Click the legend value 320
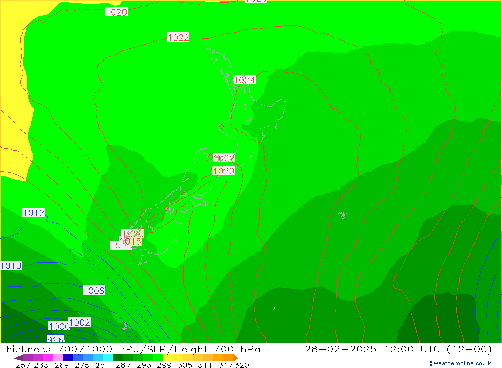This screenshot has height=368, width=502. [242, 365]
